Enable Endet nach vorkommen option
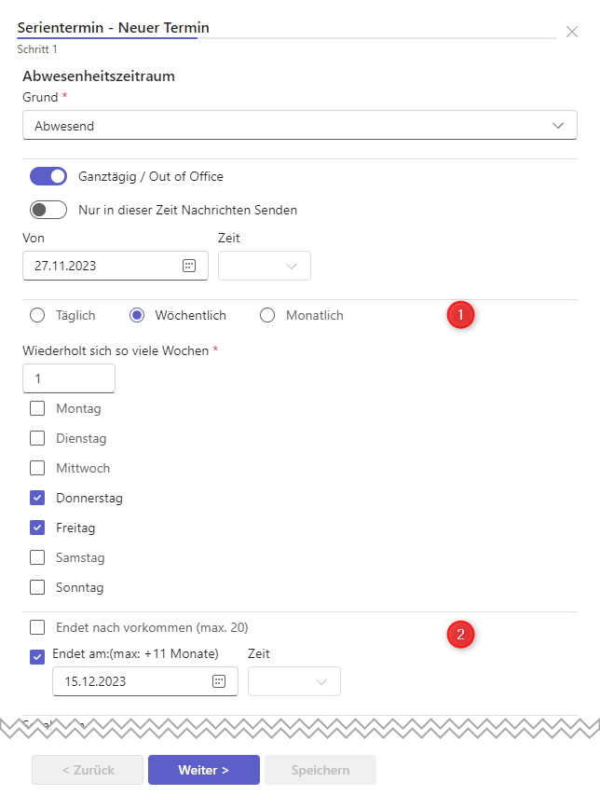 pyautogui.click(x=37, y=627)
